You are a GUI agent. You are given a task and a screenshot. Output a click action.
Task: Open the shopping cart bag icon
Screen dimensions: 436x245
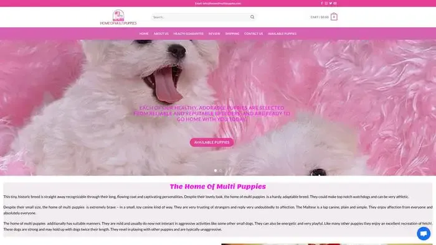click(x=334, y=17)
